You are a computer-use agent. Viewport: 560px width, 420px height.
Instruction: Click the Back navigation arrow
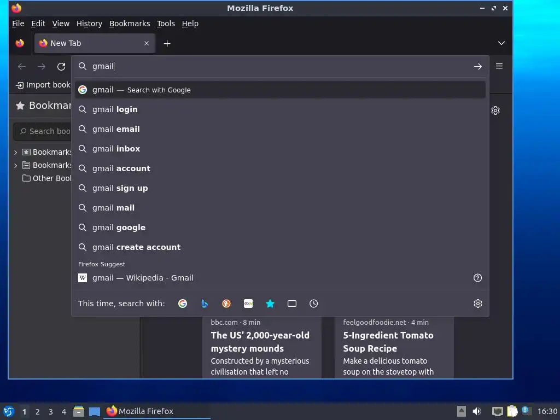(22, 66)
